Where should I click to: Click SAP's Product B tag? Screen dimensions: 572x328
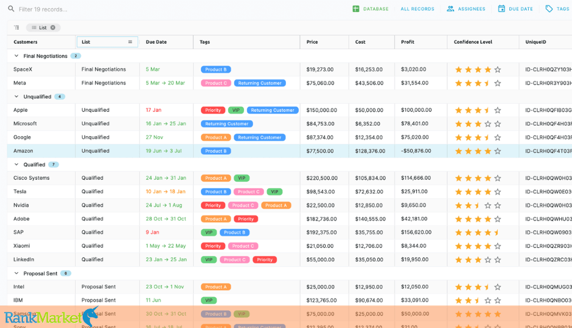234,232
